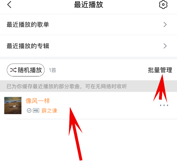This screenshot has height=167, width=177.
Task: Expand chevron beside 最近播放的歌单
Action: [165, 25]
